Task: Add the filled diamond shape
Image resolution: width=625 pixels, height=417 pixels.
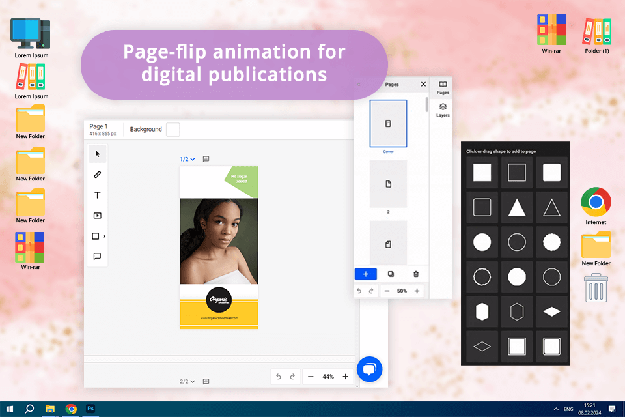Action: (551, 311)
